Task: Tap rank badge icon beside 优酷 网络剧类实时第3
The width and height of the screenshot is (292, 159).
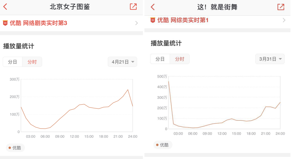Action: coord(5,23)
